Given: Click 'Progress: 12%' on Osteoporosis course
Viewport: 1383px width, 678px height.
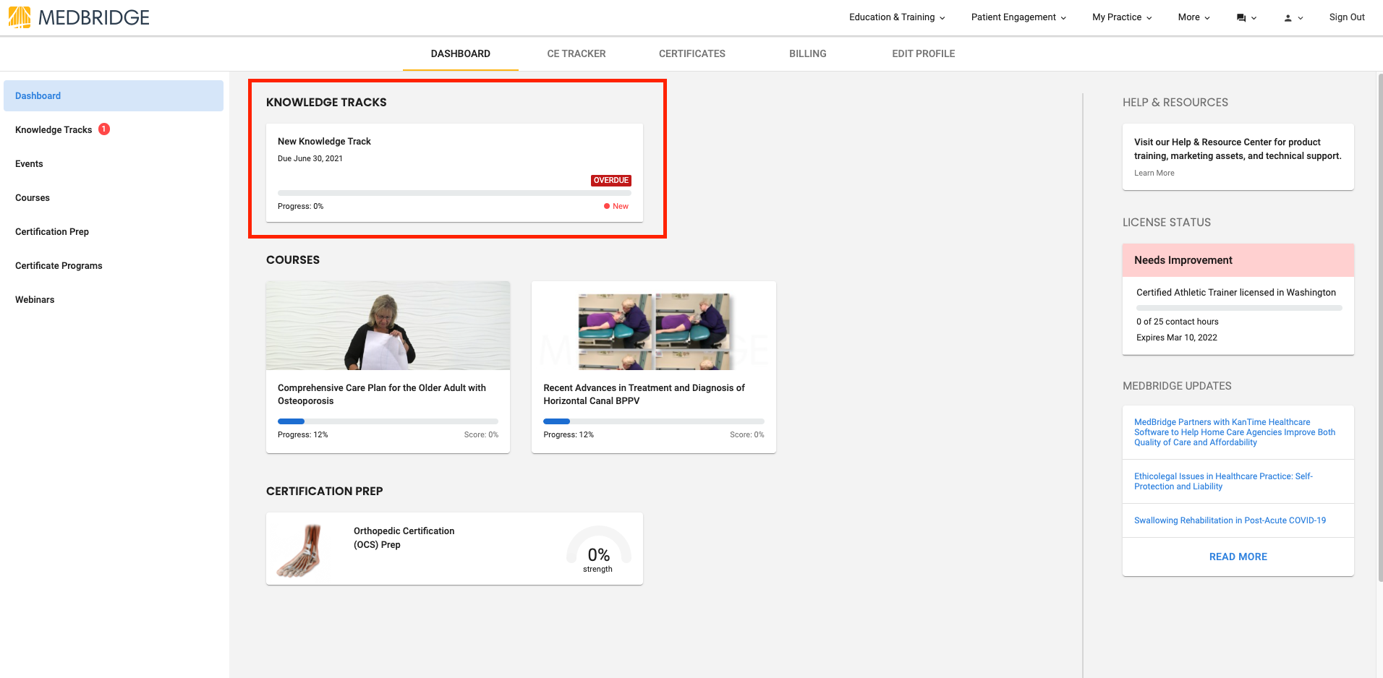Looking at the screenshot, I should [302, 434].
